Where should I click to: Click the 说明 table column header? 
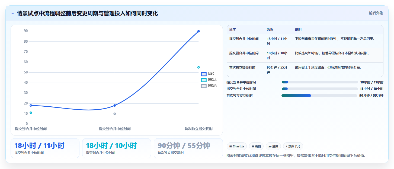pyautogui.click(x=298, y=30)
